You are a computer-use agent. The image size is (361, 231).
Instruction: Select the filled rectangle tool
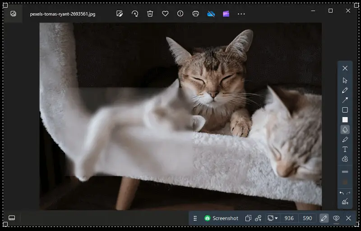345,120
